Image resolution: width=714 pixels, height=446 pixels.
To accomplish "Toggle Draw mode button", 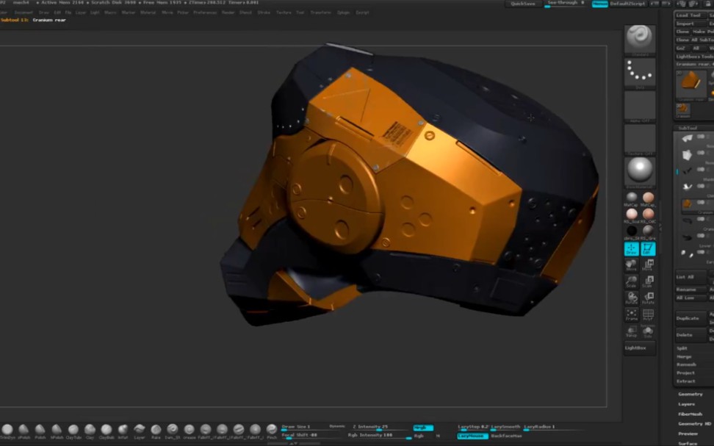I will [x=631, y=249].
